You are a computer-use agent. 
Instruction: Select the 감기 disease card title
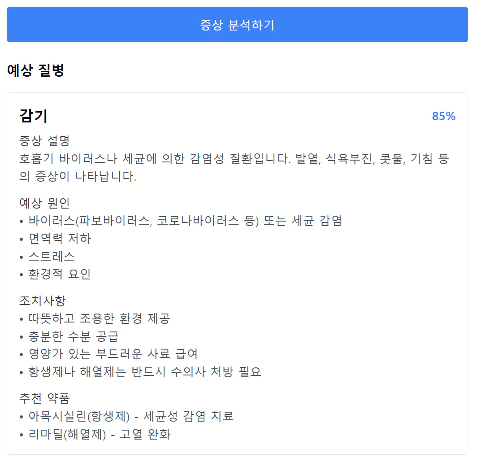34,116
